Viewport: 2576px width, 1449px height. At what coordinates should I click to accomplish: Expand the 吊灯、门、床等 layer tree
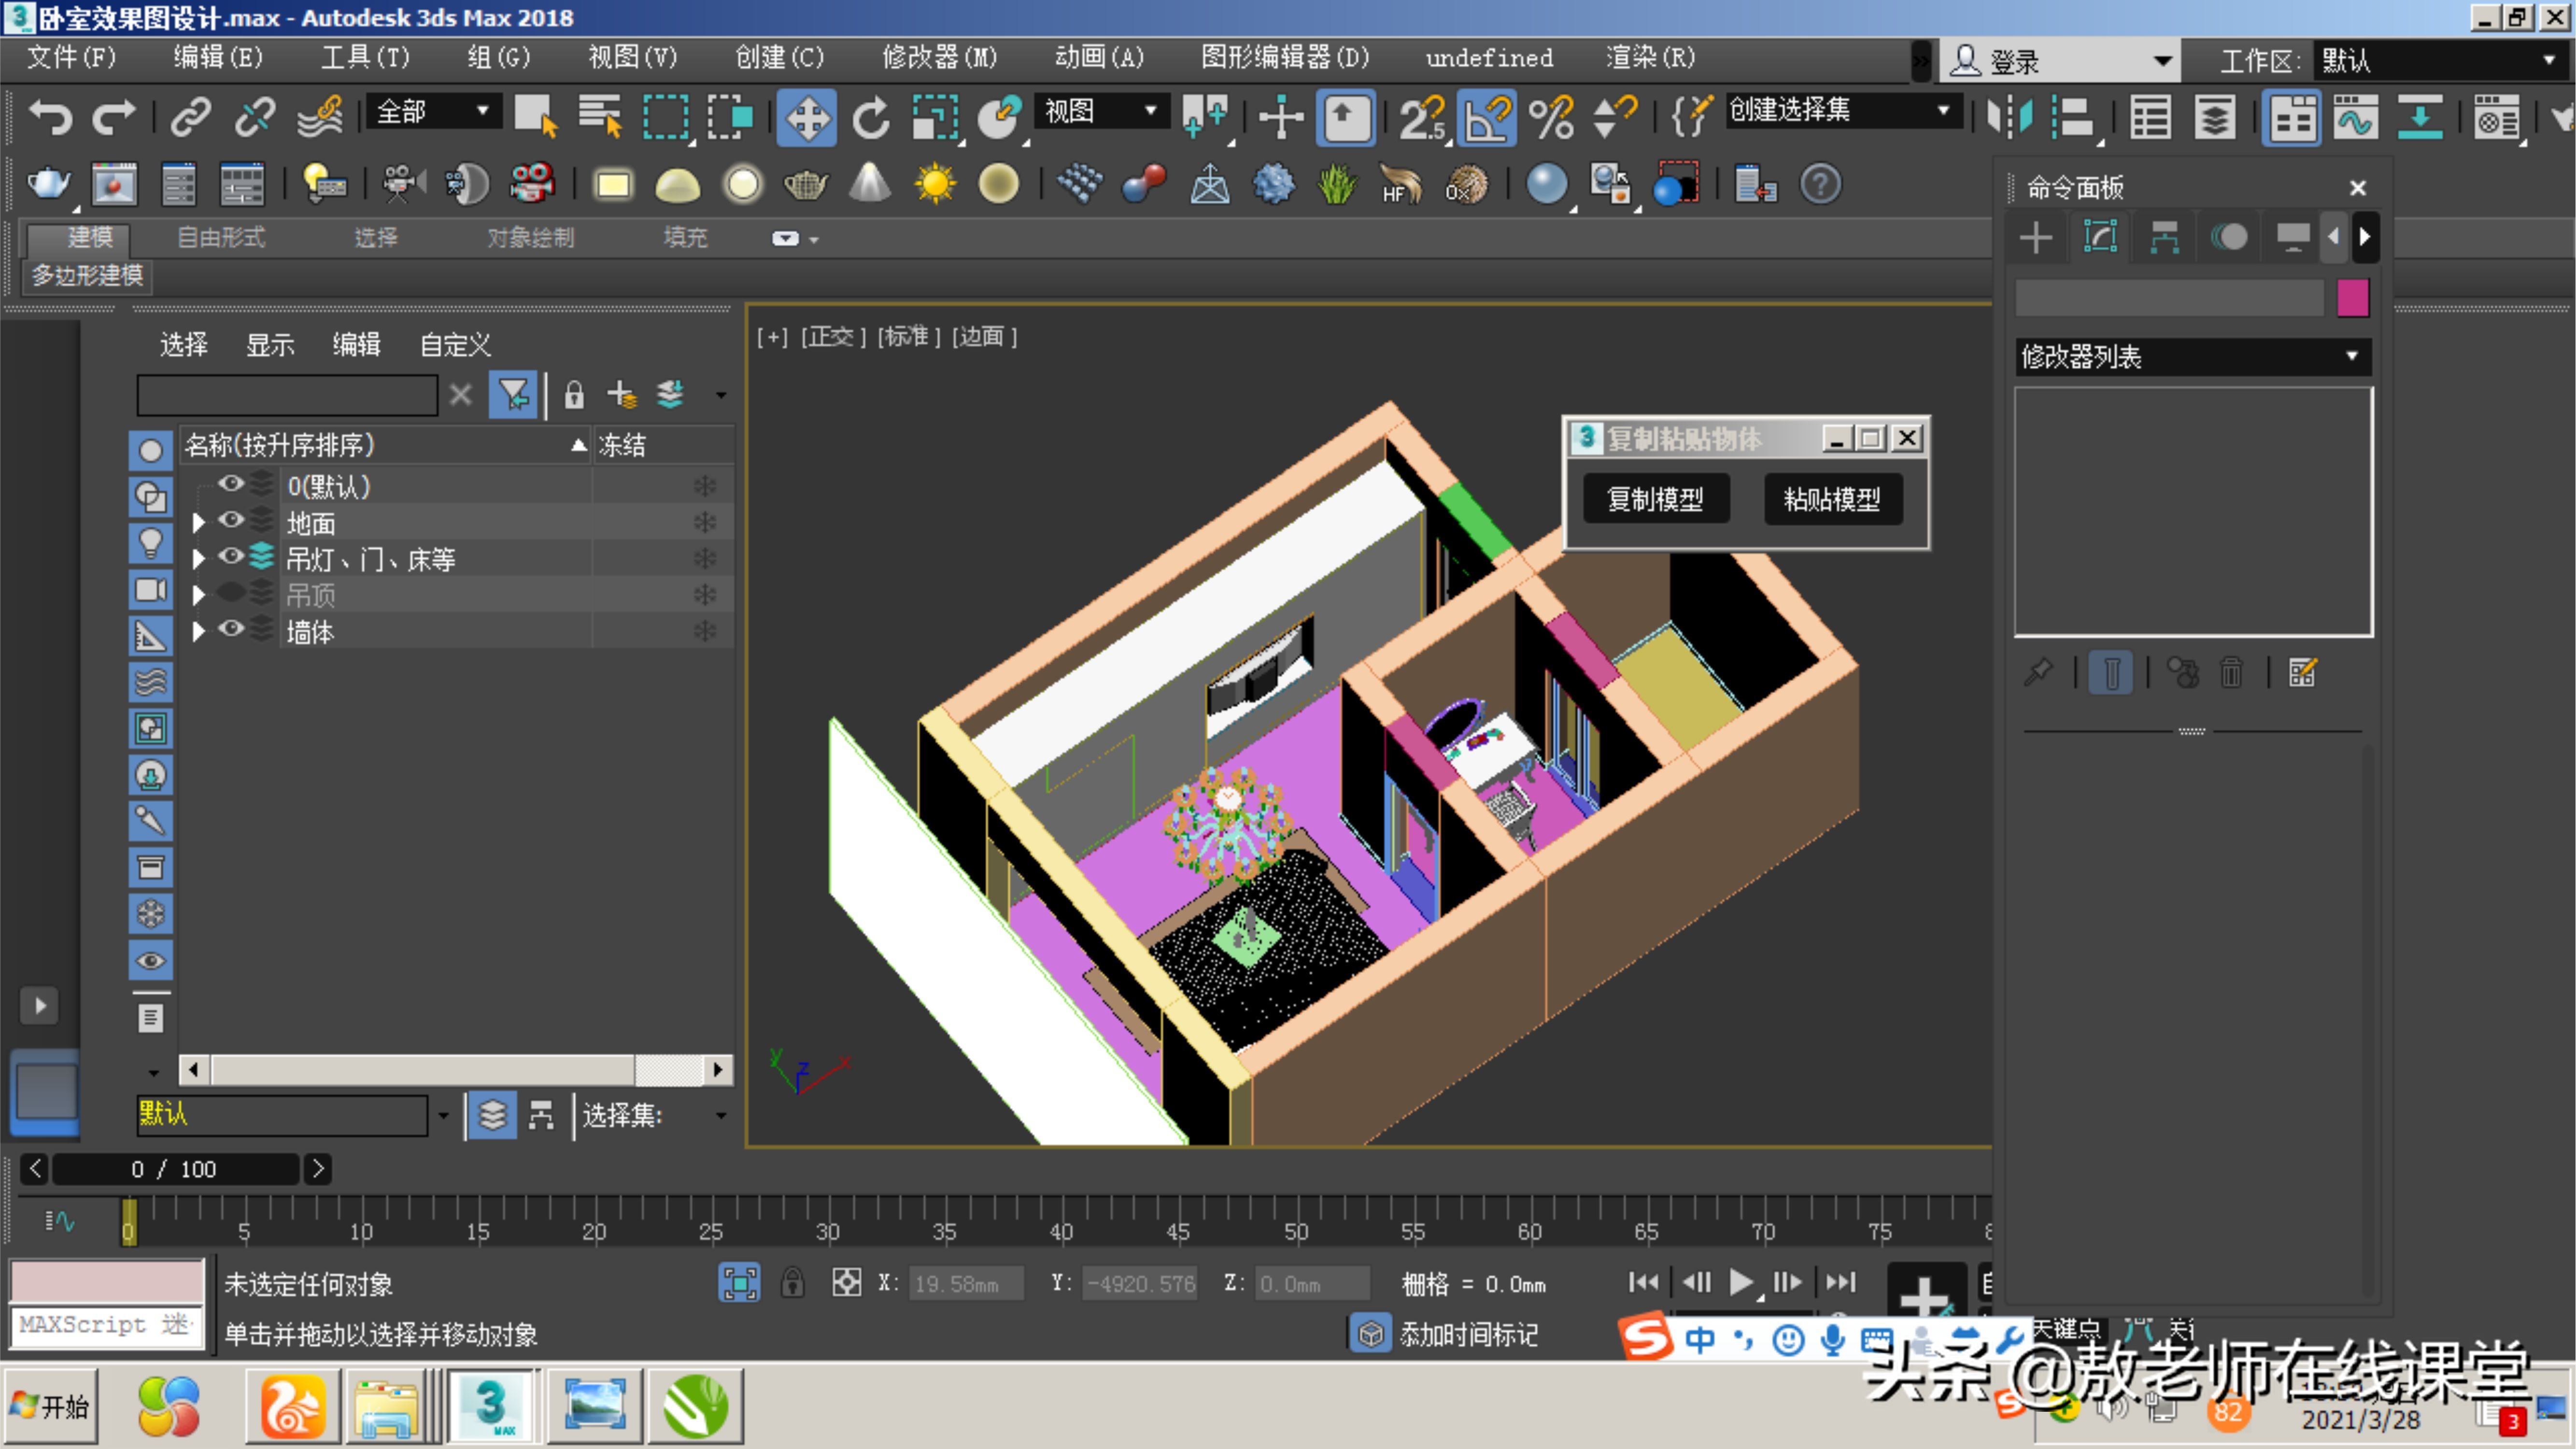[197, 558]
